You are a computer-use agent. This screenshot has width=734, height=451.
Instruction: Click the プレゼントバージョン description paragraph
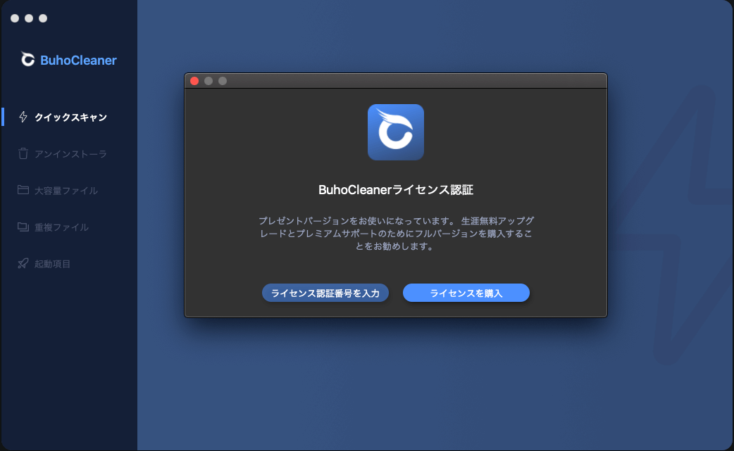click(x=396, y=233)
